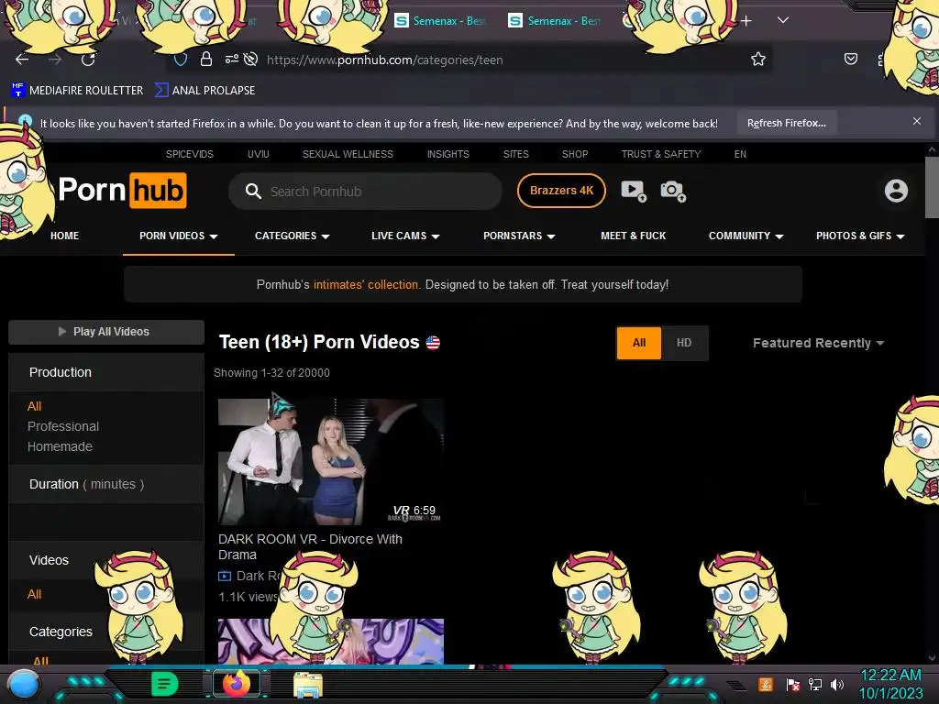Click the site logo
This screenshot has height=704, width=939.
point(122,191)
